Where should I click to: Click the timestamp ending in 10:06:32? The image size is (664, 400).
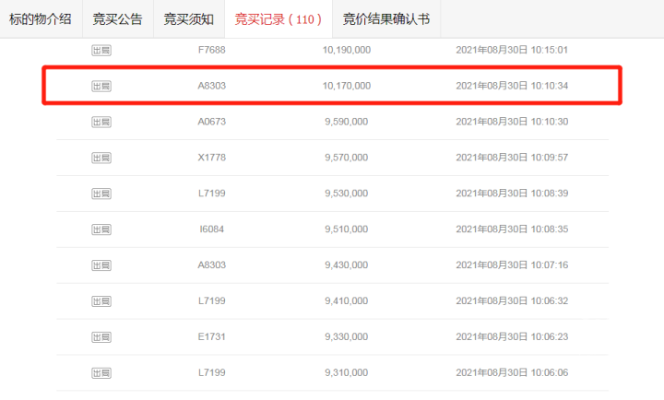coord(512,301)
